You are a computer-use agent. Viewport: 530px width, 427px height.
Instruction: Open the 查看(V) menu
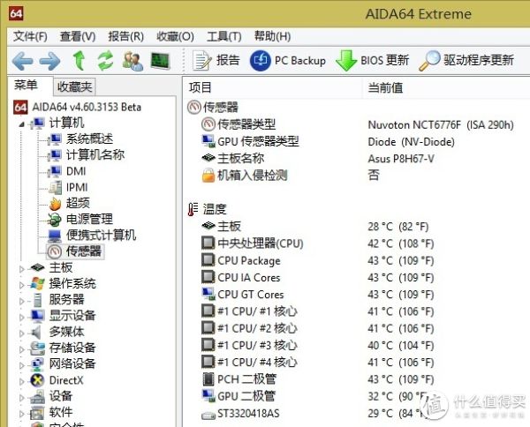tap(78, 36)
